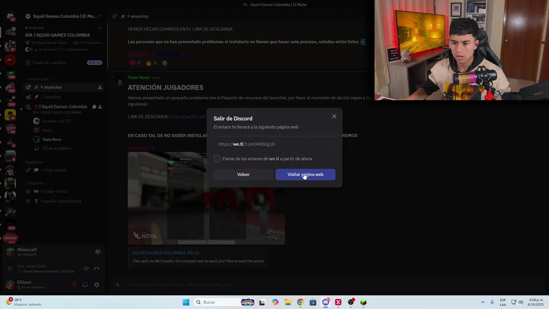Open the Squid Games Colombia server header dropdown

(63, 16)
